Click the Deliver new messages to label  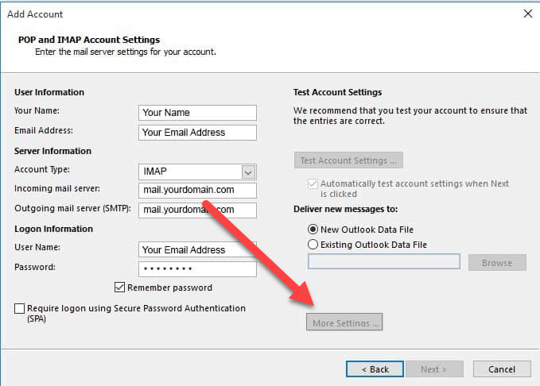(345, 209)
